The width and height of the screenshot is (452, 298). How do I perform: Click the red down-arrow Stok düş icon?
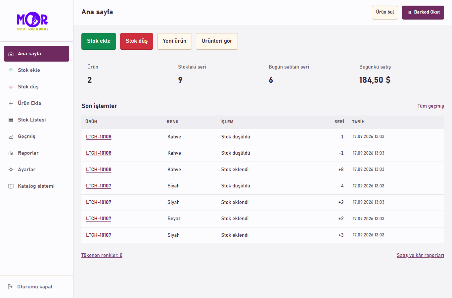[11, 87]
